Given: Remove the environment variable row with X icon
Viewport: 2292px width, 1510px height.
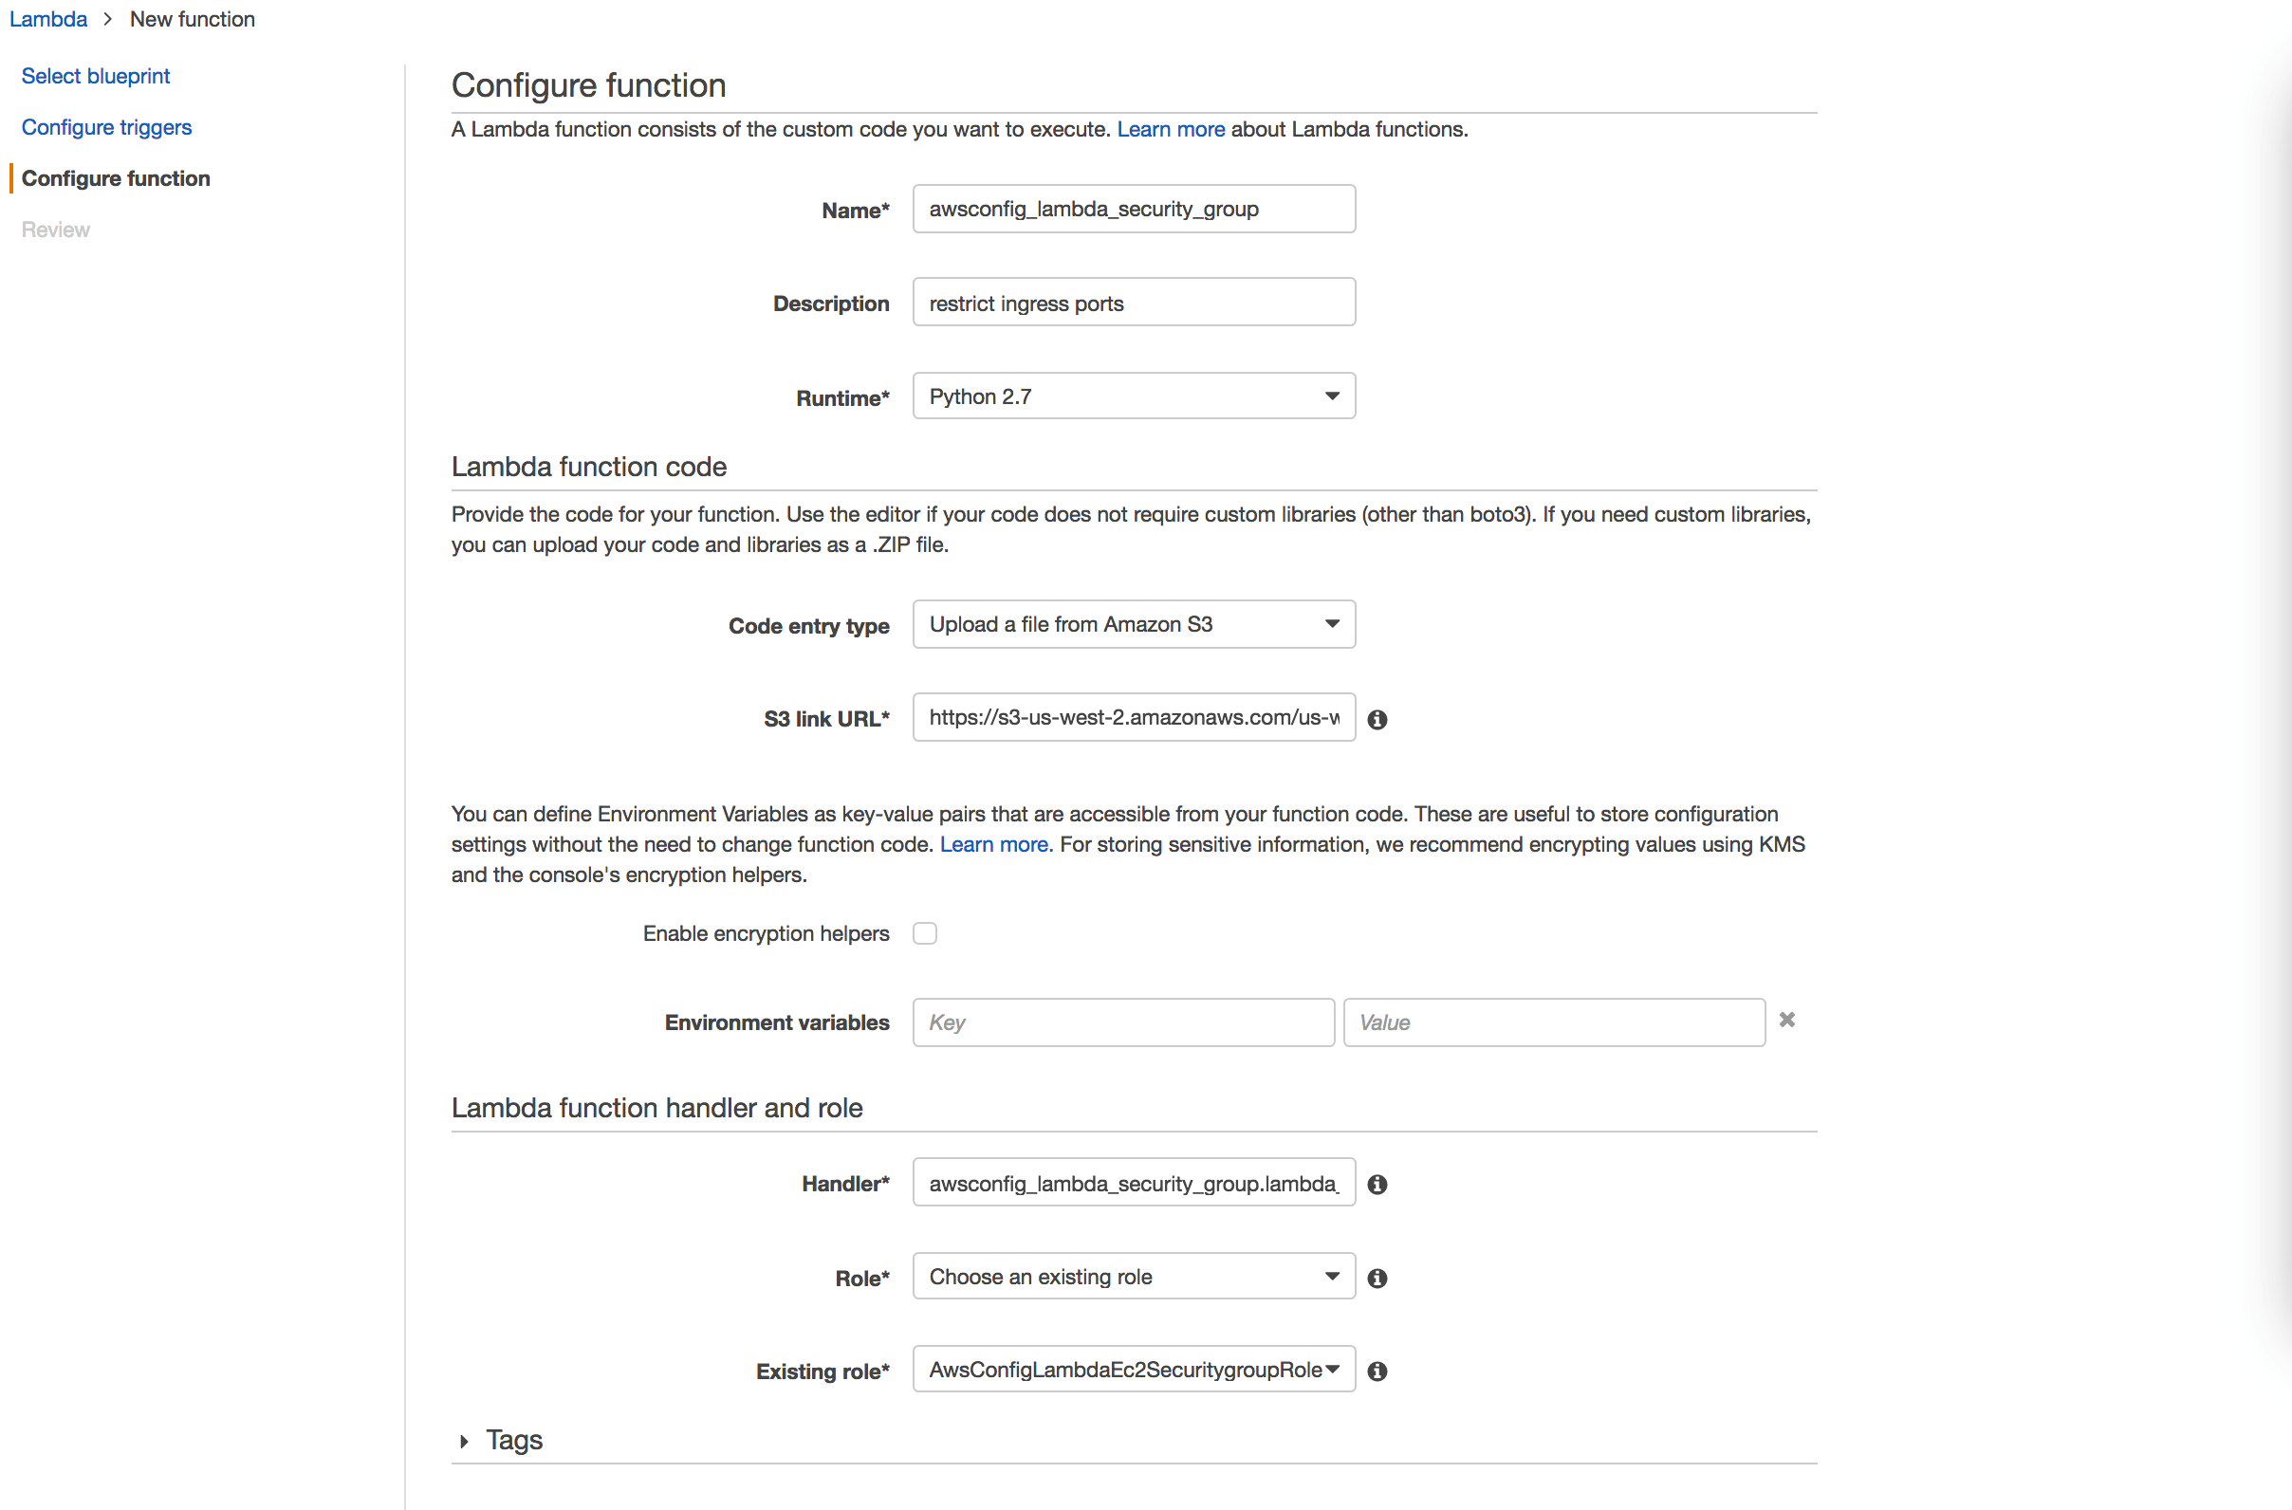Looking at the screenshot, I should coord(1786,1020).
